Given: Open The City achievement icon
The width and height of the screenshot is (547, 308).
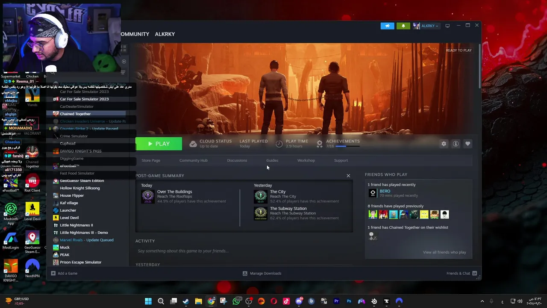Looking at the screenshot, I should point(260,196).
